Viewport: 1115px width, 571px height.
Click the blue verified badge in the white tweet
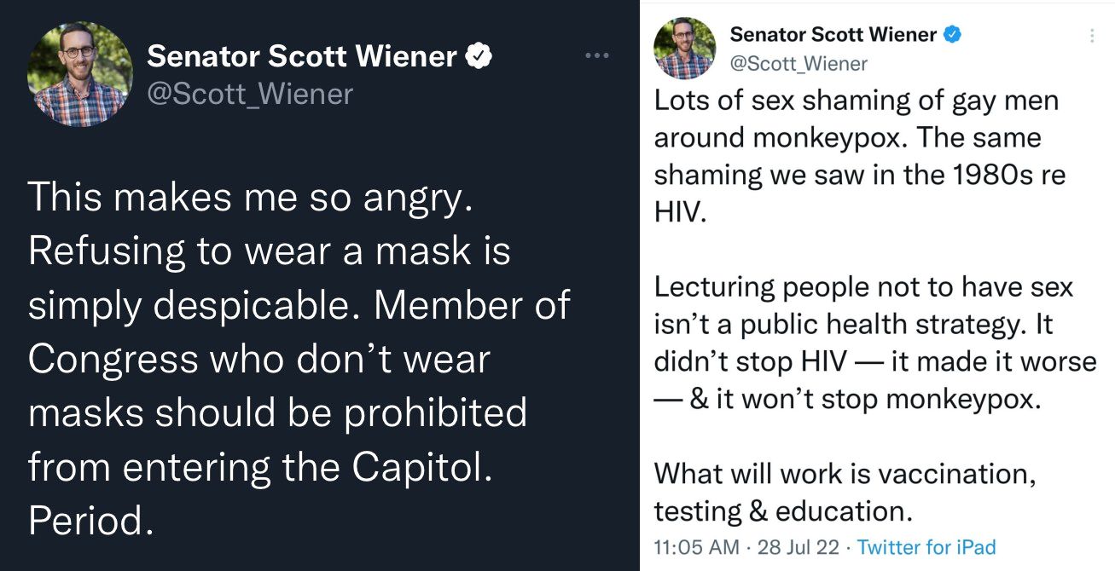952,35
